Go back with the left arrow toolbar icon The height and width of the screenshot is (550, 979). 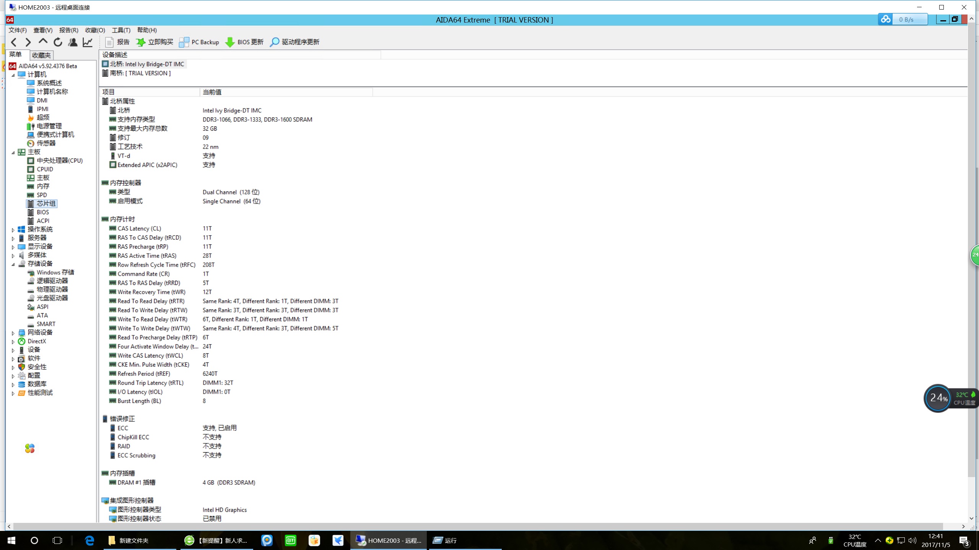tap(14, 42)
